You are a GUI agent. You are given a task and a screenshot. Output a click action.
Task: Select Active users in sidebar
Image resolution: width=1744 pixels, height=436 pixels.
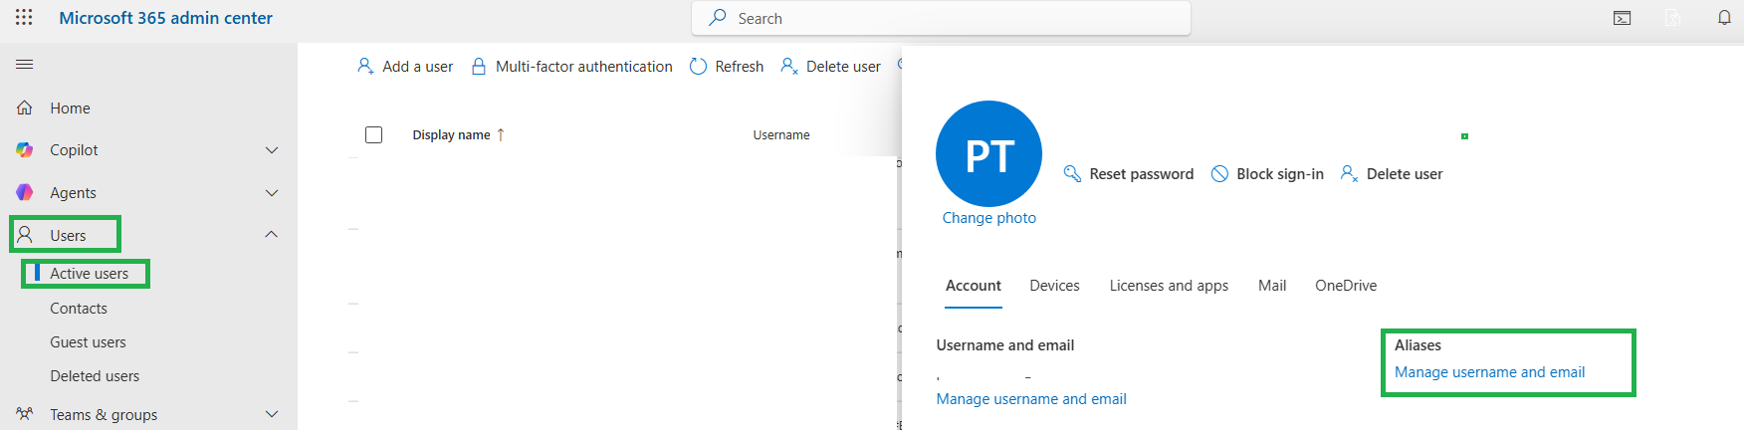90,273
